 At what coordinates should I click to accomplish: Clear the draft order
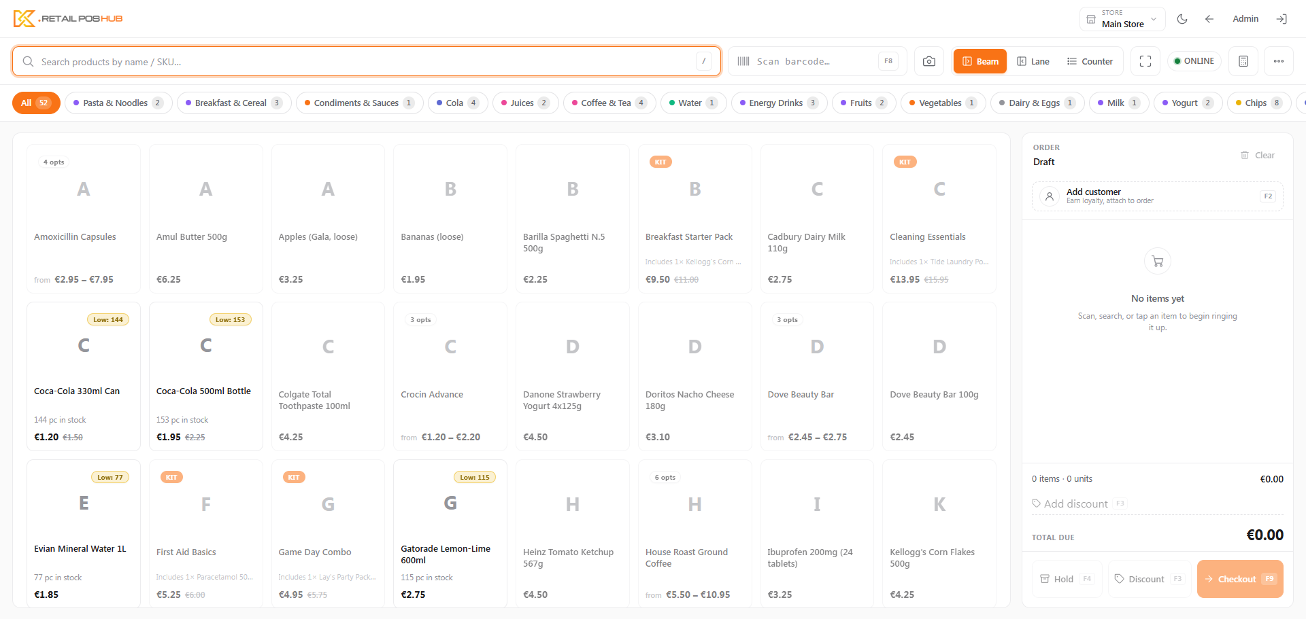[x=1258, y=155]
